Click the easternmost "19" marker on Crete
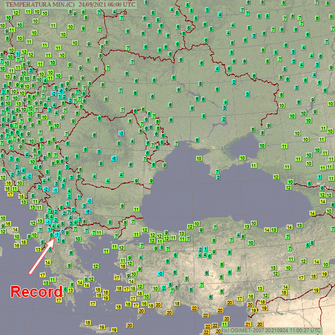This screenshot has width=335, height=335. point(114,331)
